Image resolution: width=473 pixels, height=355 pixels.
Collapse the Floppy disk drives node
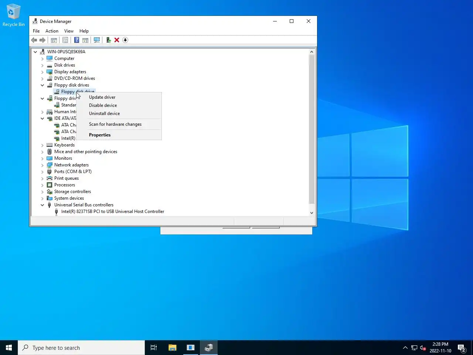[42, 85]
